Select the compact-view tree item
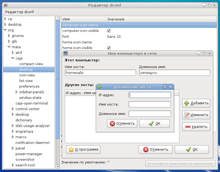The height and width of the screenshot is (172, 220). pyautogui.click(x=31, y=64)
